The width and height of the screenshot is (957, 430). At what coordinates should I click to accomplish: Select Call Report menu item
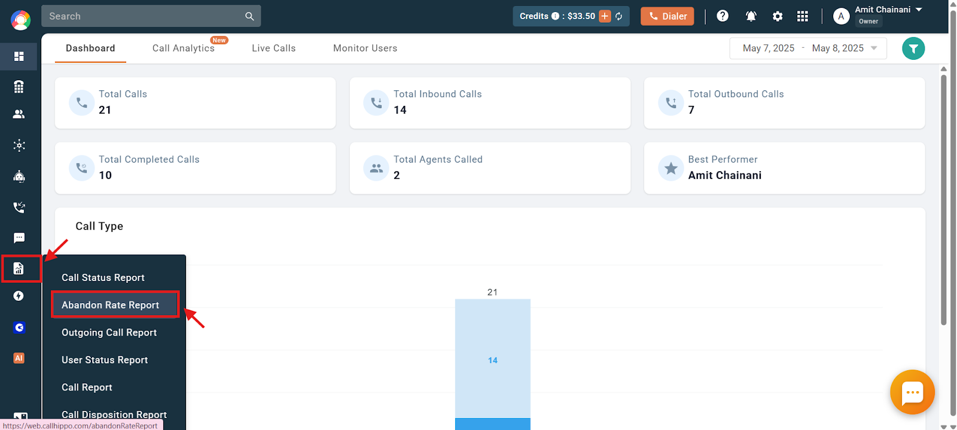click(114, 388)
